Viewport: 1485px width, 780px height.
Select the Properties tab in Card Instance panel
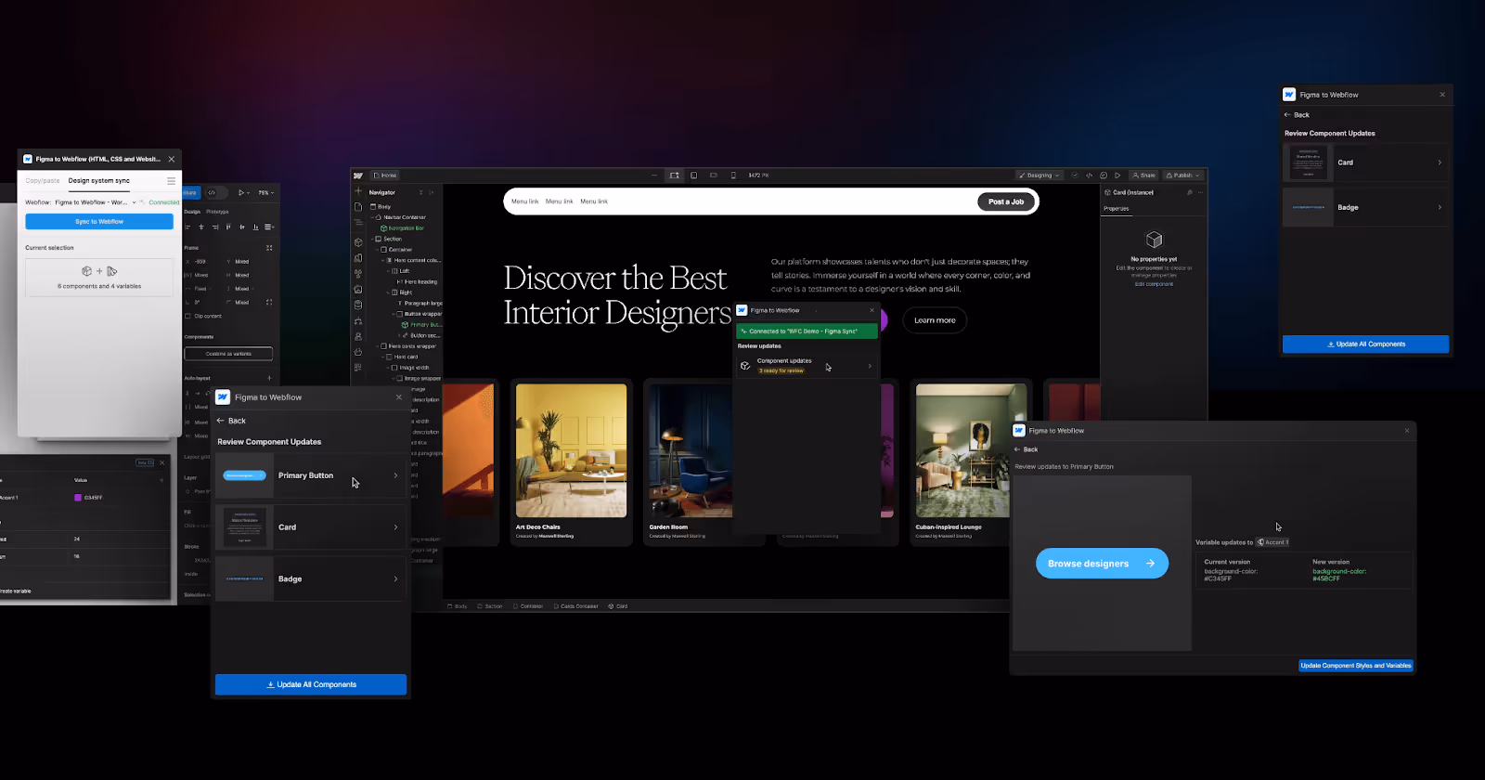[x=1117, y=209]
